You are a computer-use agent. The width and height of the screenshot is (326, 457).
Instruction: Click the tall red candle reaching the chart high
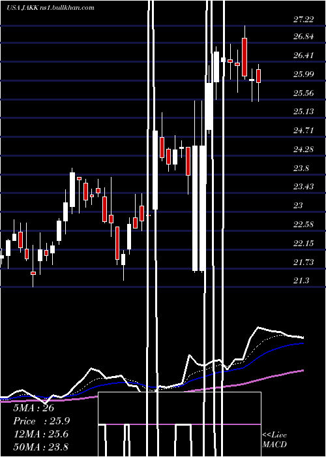pyautogui.click(x=244, y=57)
